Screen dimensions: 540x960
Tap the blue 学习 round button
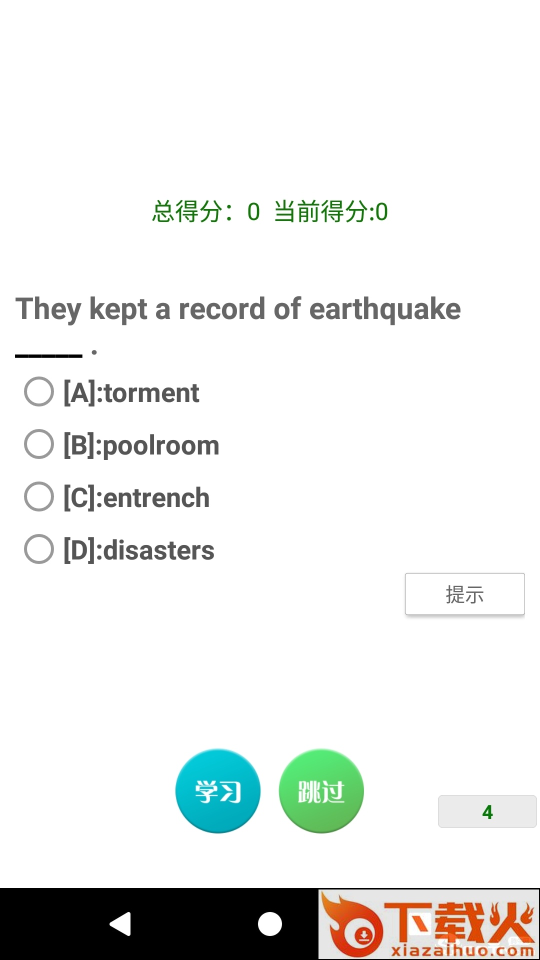tap(218, 791)
